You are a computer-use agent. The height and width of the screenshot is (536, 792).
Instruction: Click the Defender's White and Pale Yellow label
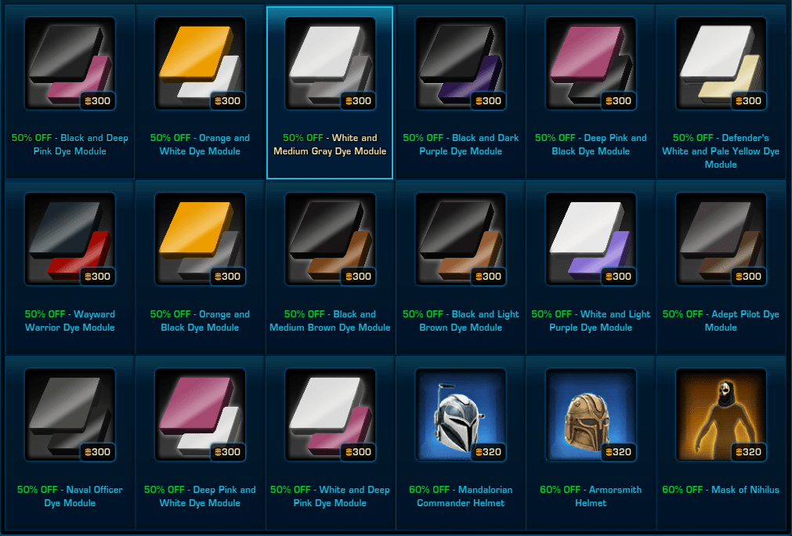(721, 151)
